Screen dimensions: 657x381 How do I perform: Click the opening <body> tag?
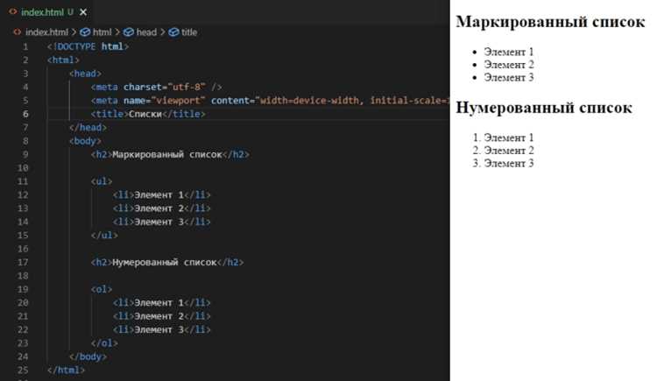[x=86, y=141]
